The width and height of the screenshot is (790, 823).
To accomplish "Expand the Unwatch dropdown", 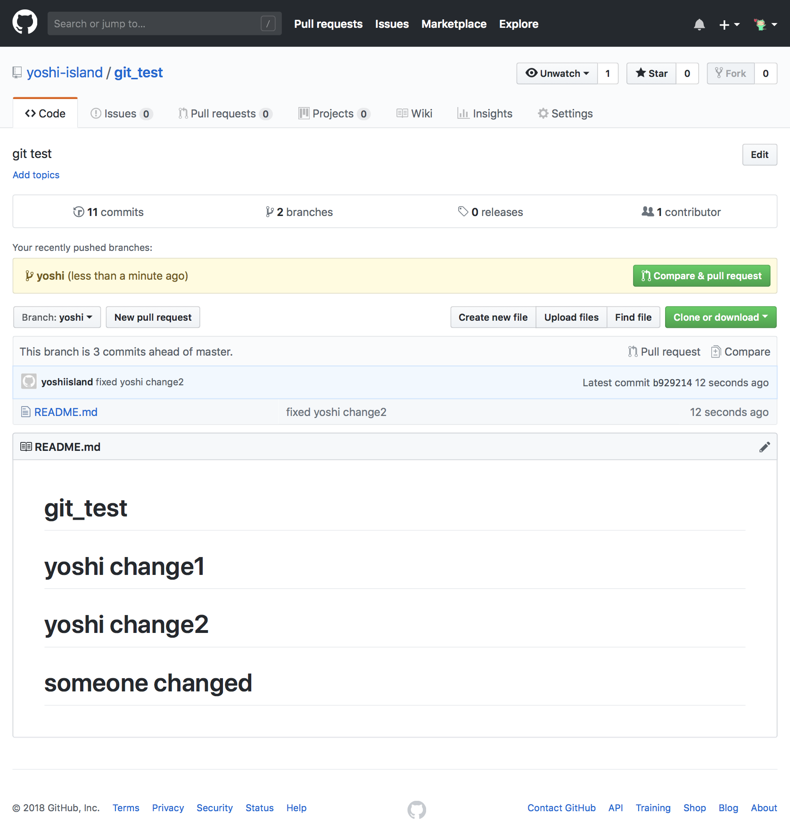I will point(557,74).
